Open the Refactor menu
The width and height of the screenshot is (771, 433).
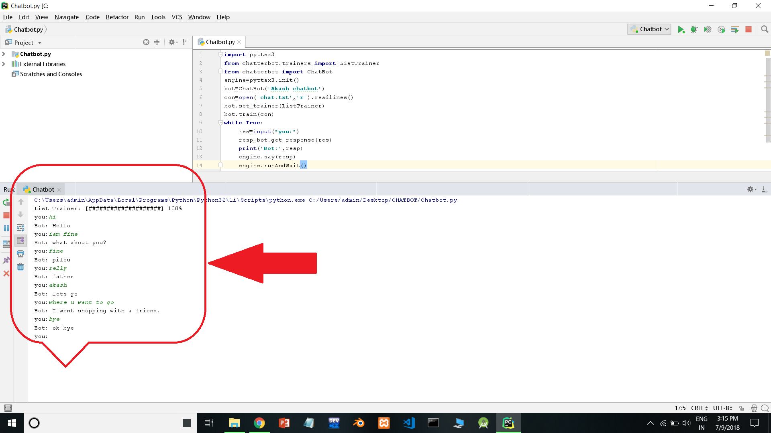pos(117,17)
